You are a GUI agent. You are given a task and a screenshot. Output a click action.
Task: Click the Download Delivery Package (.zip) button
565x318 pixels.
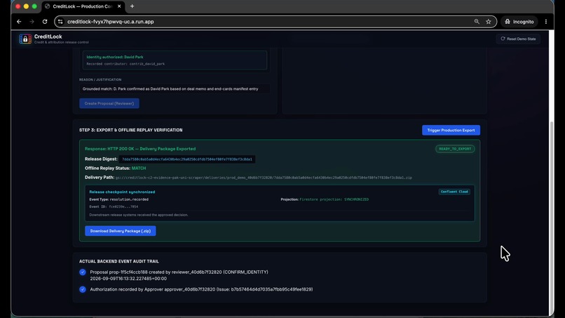coord(121,231)
